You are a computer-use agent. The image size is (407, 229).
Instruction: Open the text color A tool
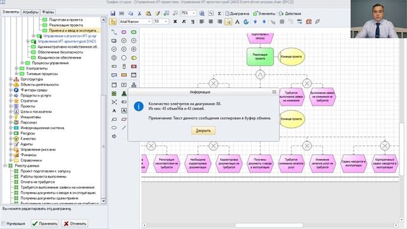point(237,22)
